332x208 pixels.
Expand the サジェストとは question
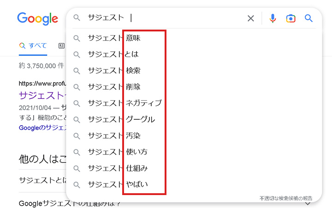(x=42, y=180)
